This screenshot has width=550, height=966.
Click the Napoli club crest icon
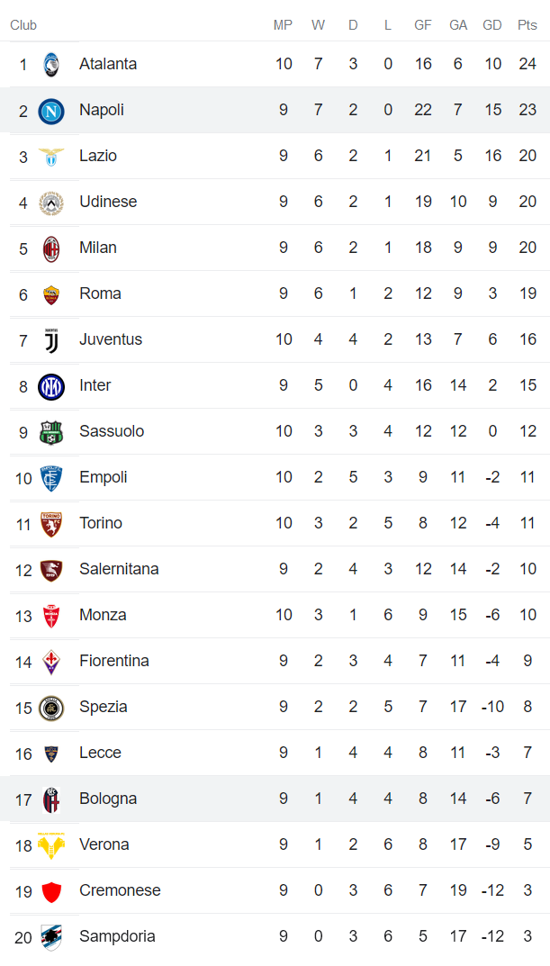(x=51, y=111)
